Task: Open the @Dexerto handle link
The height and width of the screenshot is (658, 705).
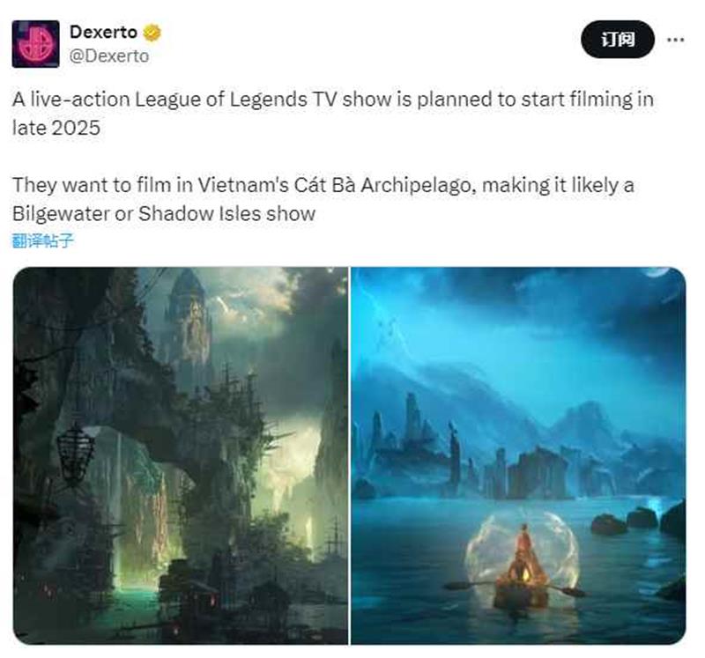Action: 109,56
